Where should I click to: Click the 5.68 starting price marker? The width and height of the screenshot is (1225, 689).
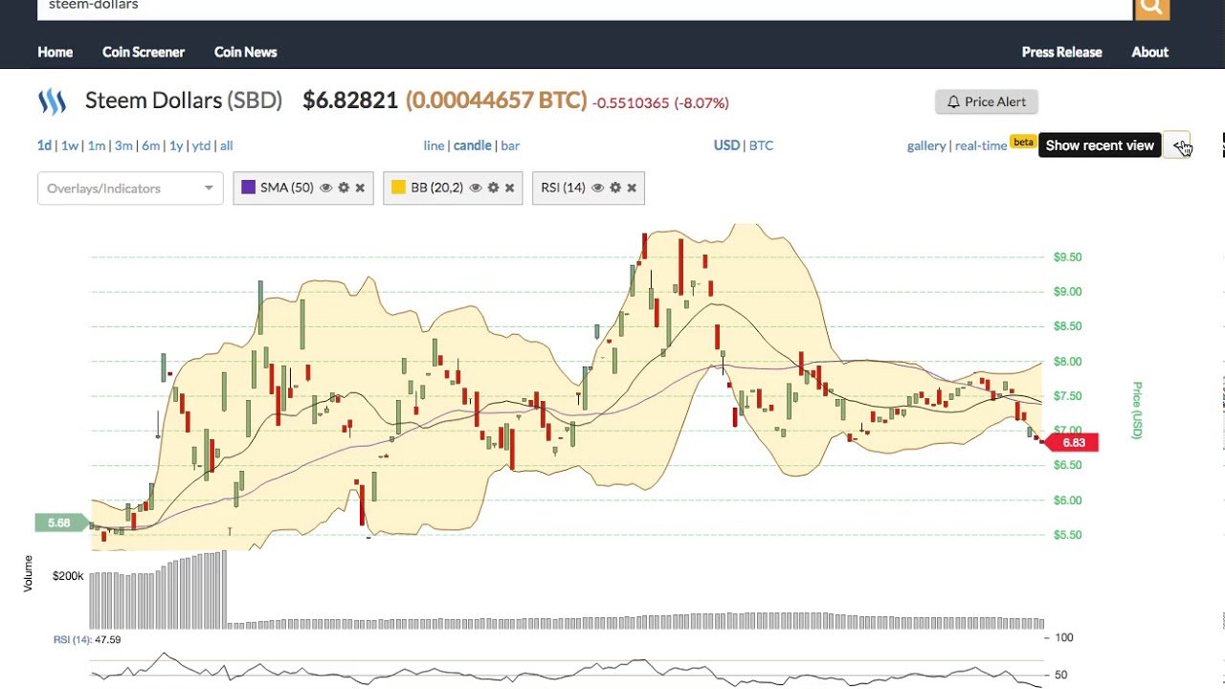tap(61, 522)
